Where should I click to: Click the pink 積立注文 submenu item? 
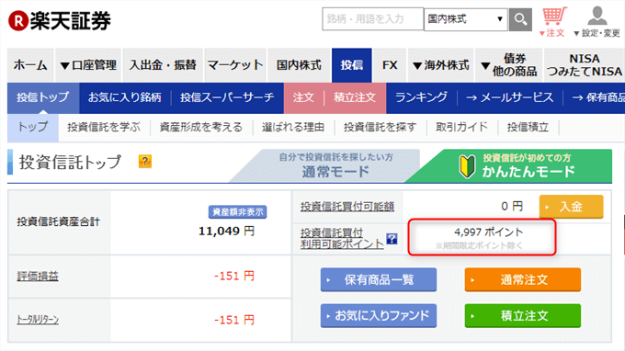355,97
